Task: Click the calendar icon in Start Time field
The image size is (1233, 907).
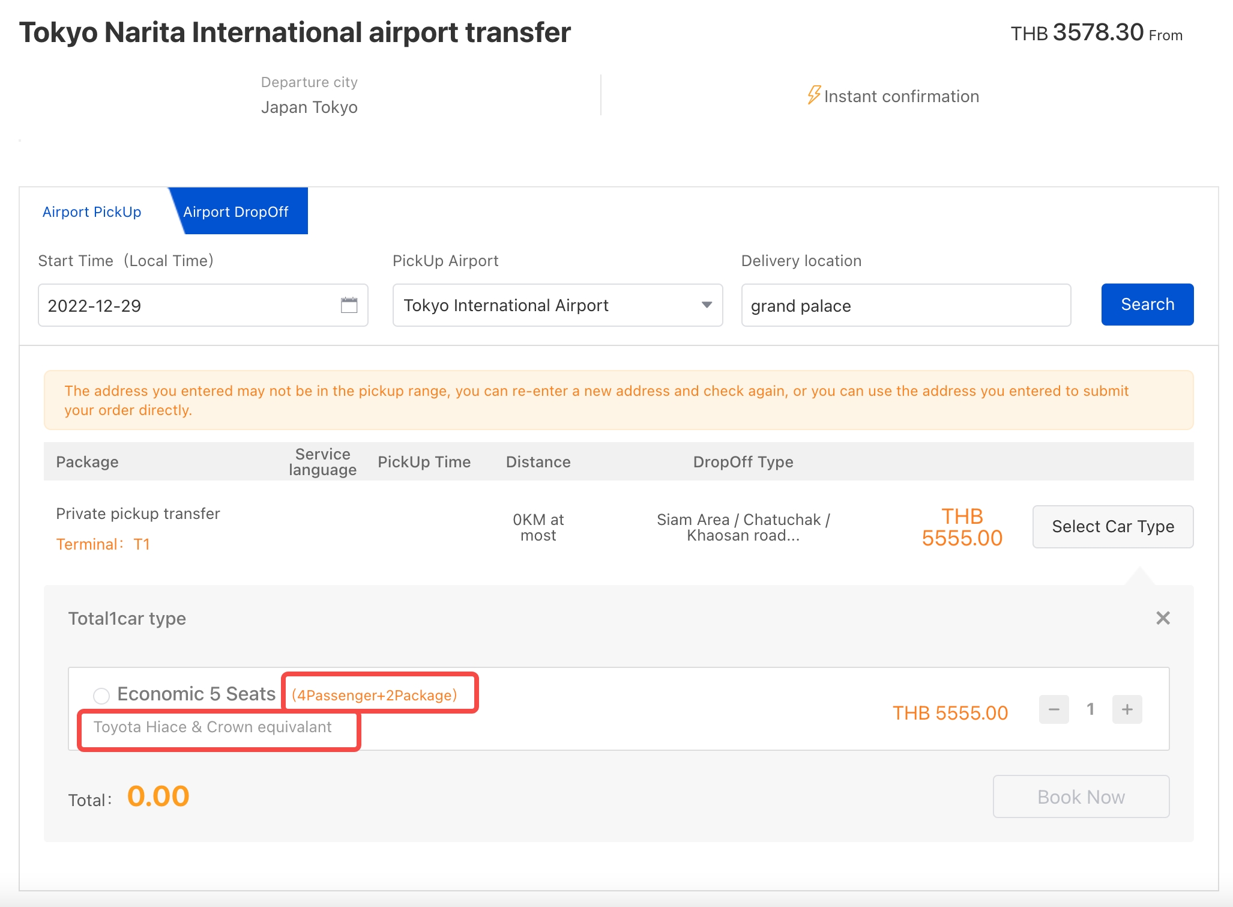Action: [349, 305]
